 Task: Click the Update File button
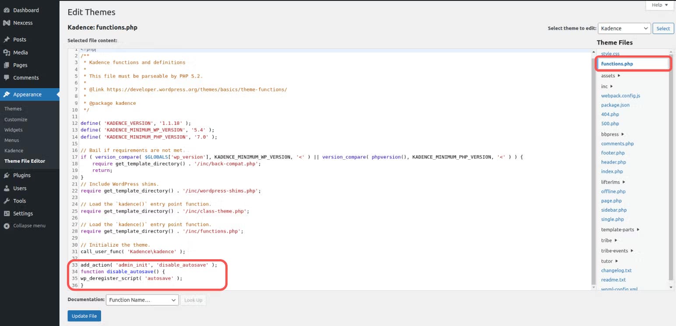coord(84,316)
